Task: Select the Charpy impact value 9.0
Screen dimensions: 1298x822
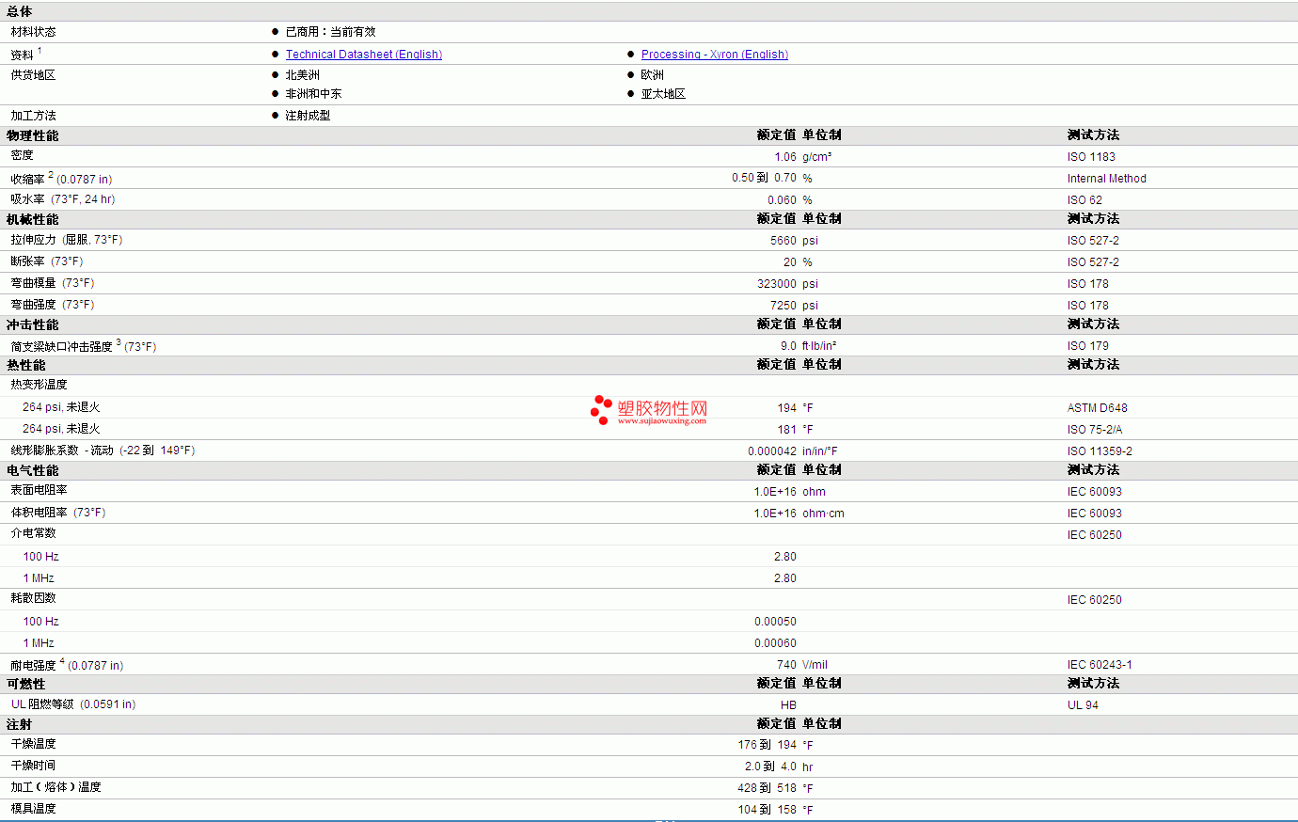Action: (x=788, y=346)
